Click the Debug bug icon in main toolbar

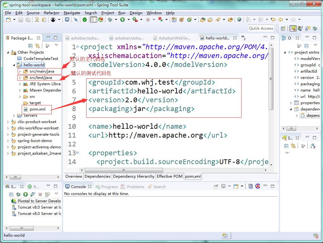click(110, 20)
